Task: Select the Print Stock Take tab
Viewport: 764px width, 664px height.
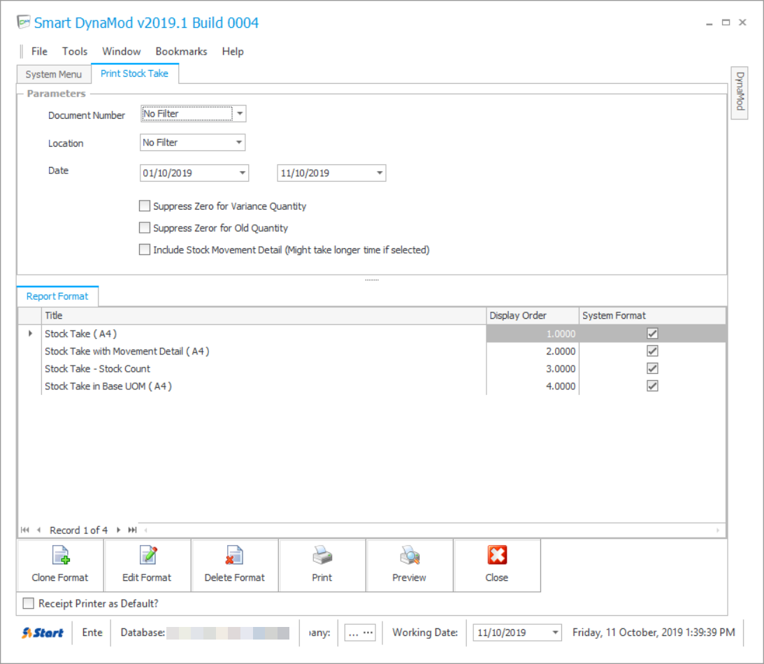Action: [134, 73]
